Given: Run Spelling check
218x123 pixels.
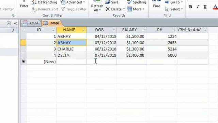Looking at the screenshot, I should 137,2.
